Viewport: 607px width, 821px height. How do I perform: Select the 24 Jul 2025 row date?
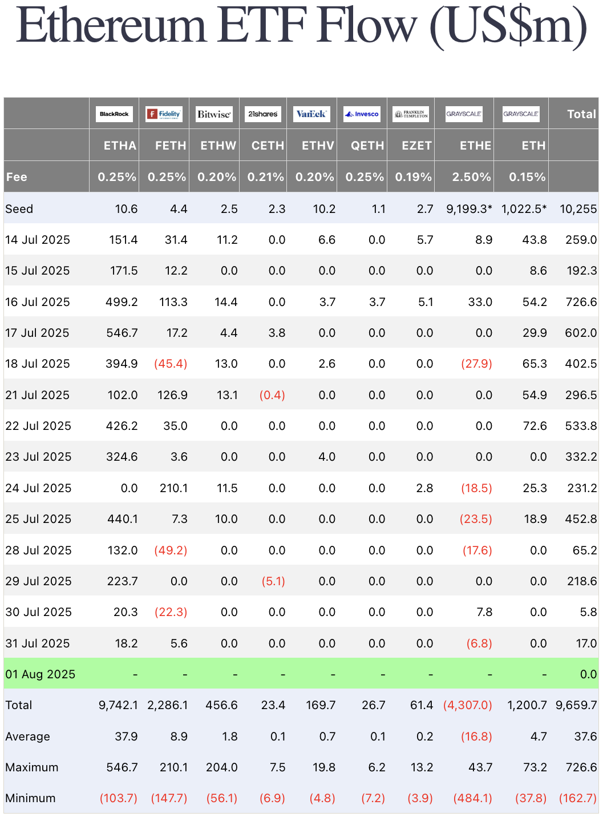(x=38, y=488)
